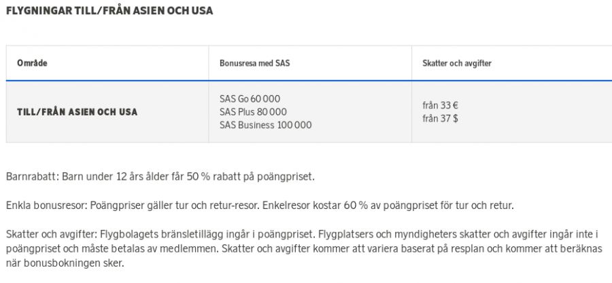Click the när bonusbokningen sker line
Image resolution: width=612 pixels, height=283 pixels.
65,263
